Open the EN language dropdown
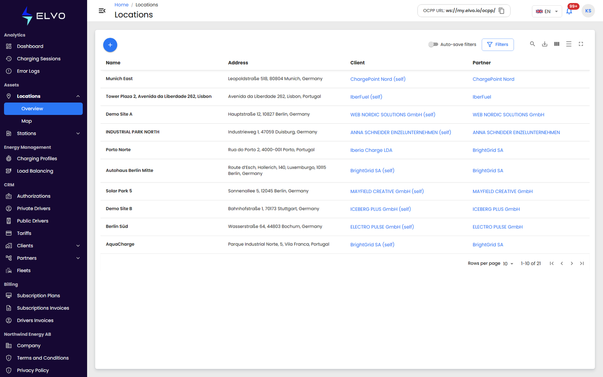 pyautogui.click(x=547, y=11)
